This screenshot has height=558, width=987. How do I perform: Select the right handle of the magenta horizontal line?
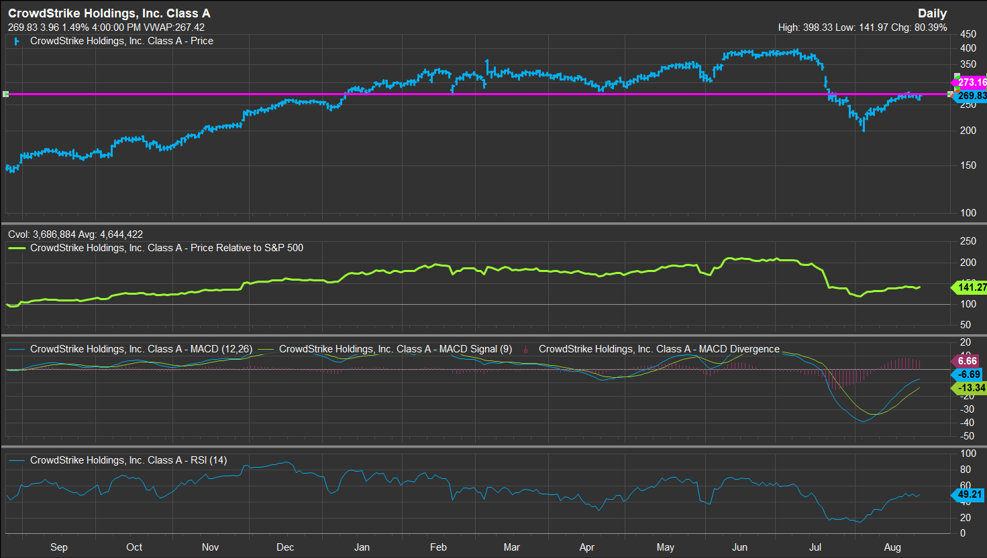pos(950,94)
